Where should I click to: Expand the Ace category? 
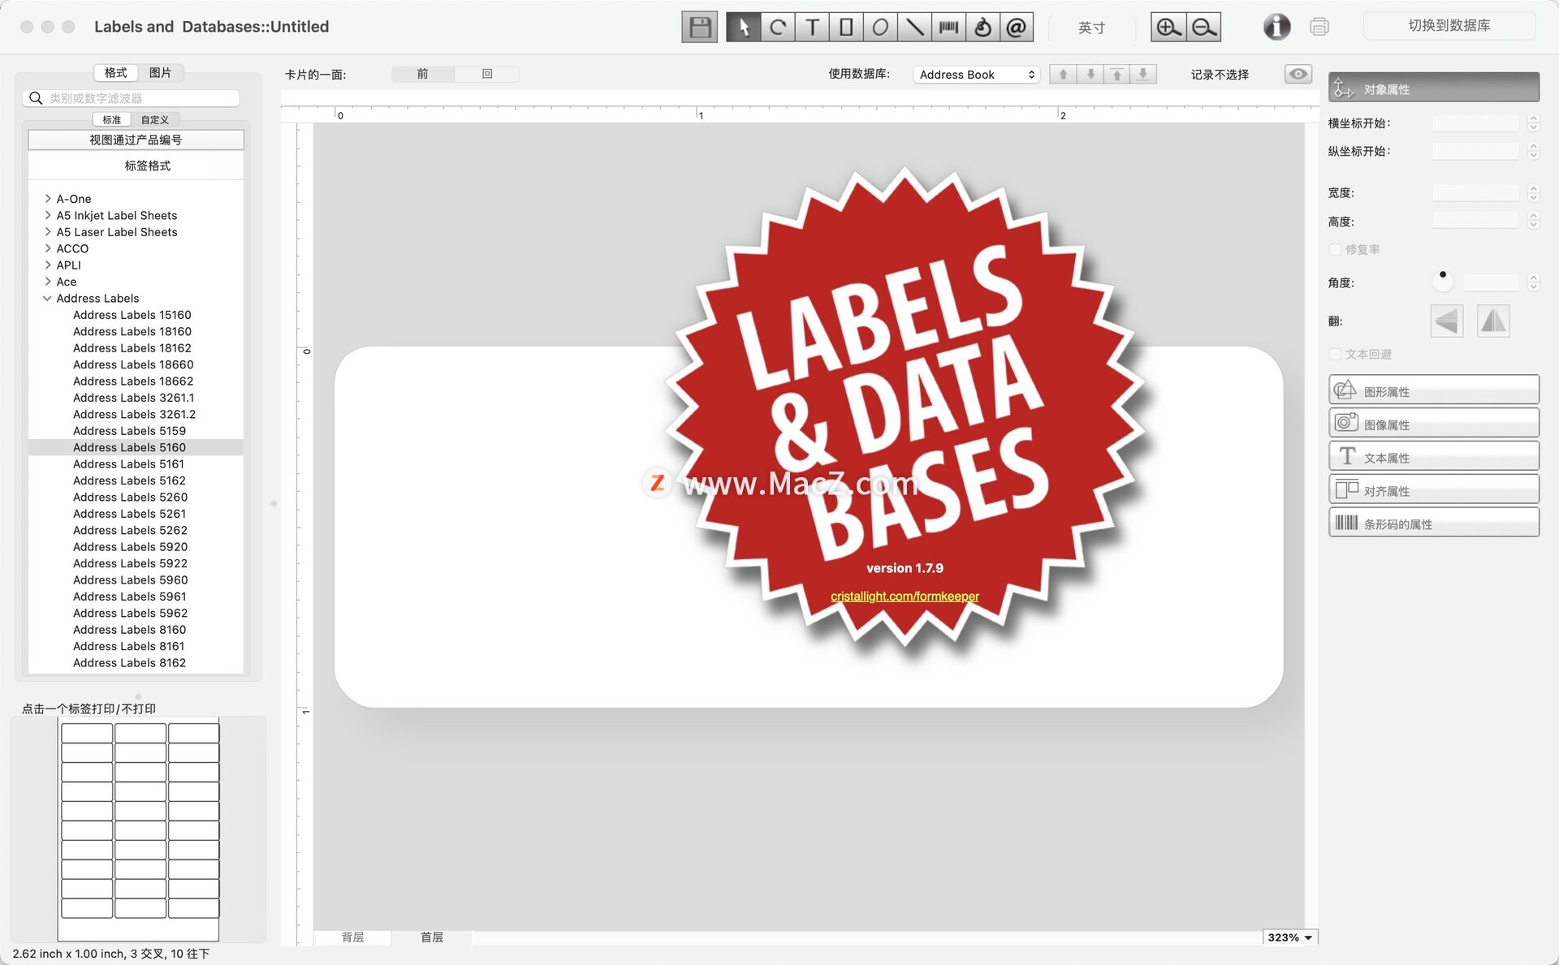click(x=48, y=282)
